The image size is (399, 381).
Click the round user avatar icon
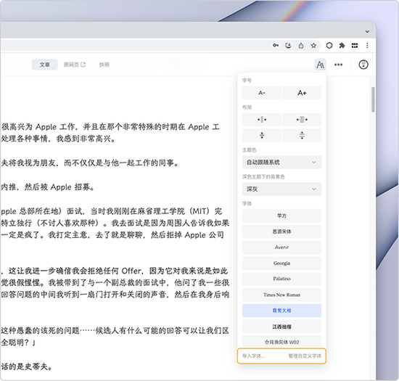pyautogui.click(x=363, y=65)
